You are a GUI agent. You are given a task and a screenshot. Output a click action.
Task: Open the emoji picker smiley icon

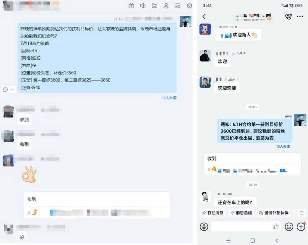289,227
